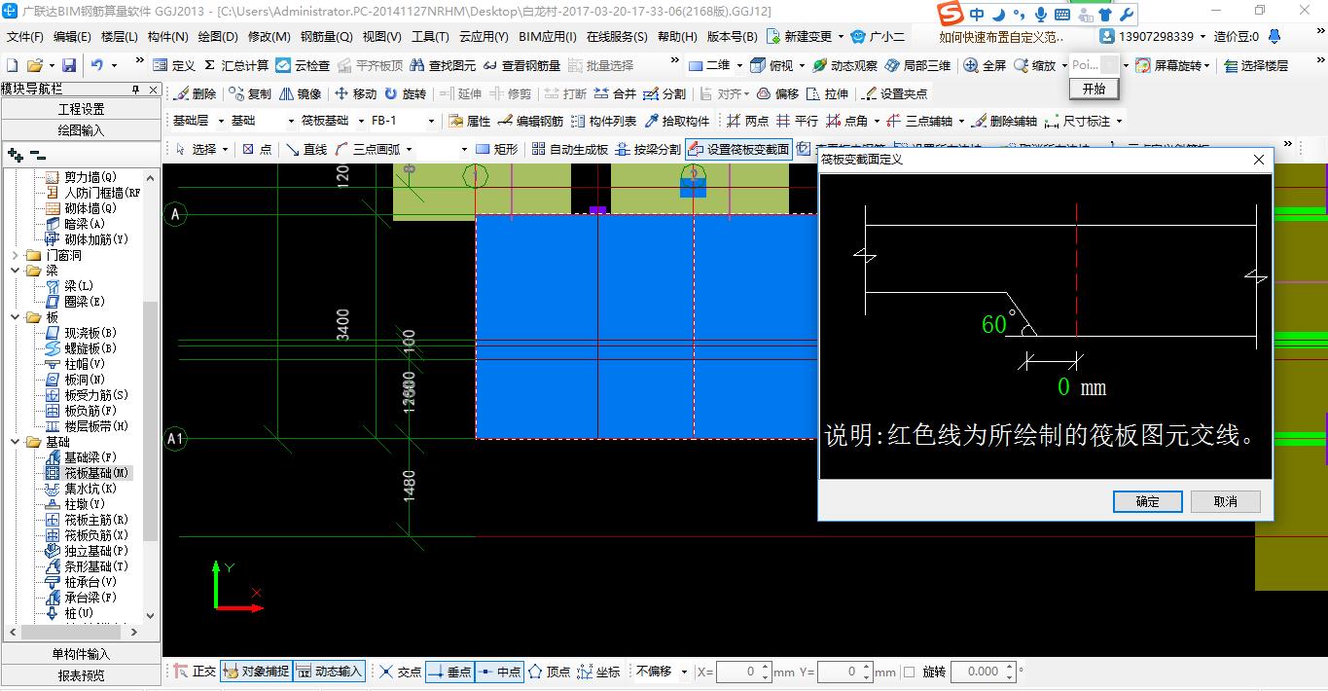Click 删除辅轴 delete auxiliary axis
The height and width of the screenshot is (691, 1328).
[1006, 121]
